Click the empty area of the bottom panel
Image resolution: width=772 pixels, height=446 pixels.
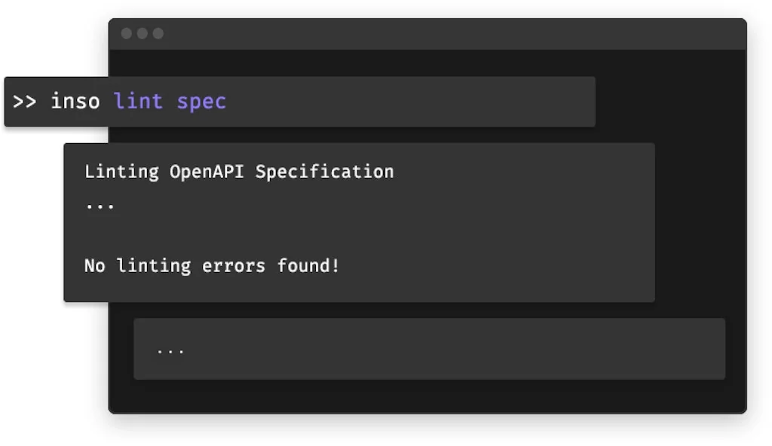(452, 349)
